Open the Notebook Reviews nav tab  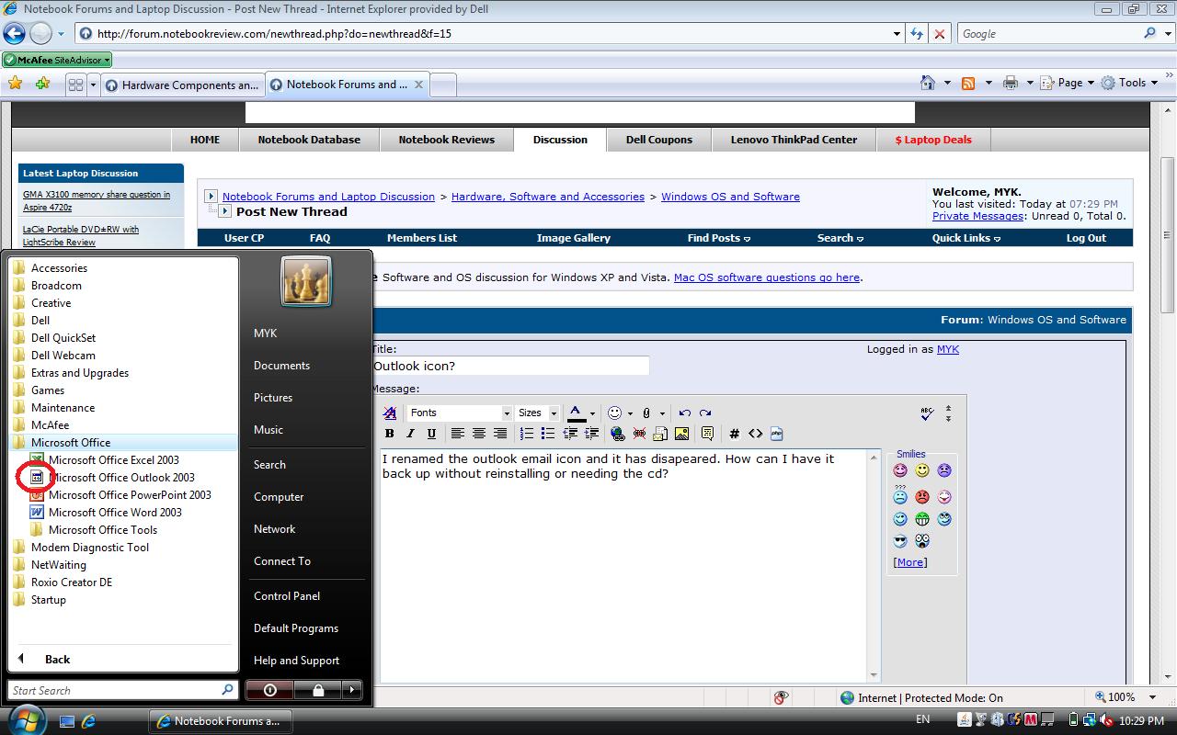coord(446,140)
